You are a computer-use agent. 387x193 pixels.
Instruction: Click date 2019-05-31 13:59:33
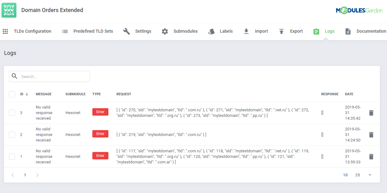[353, 157]
